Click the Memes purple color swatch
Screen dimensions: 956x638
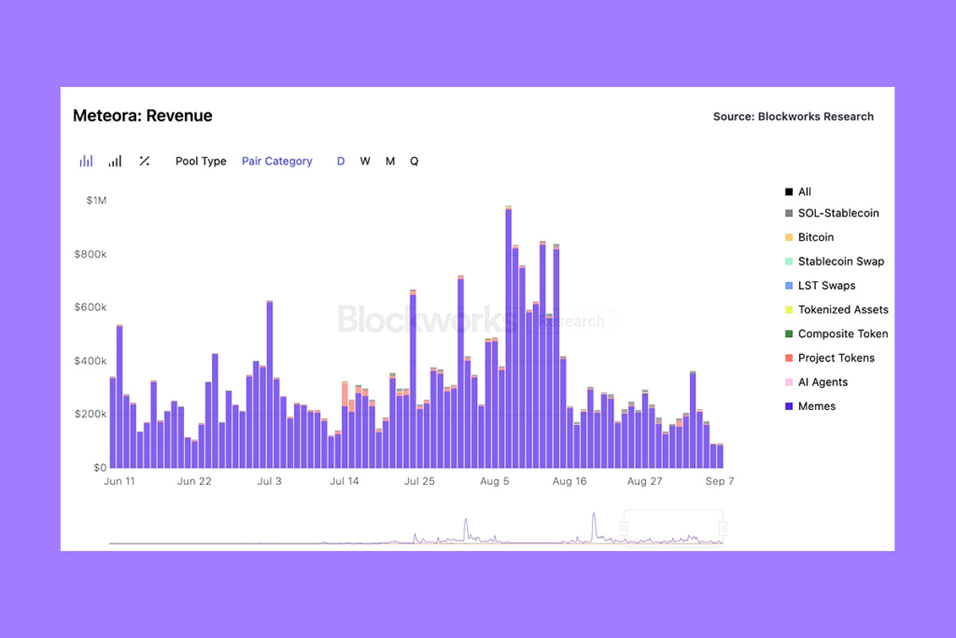(x=789, y=406)
